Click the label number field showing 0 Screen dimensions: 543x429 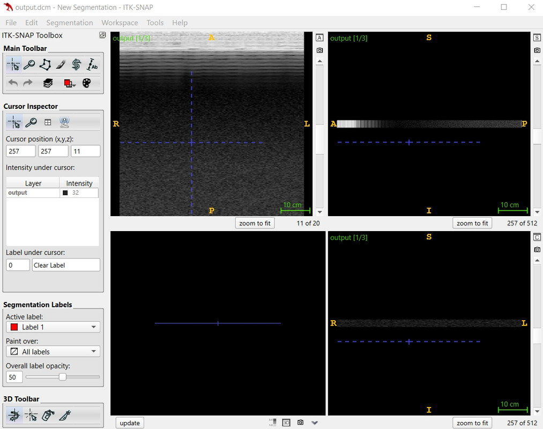[18, 265]
